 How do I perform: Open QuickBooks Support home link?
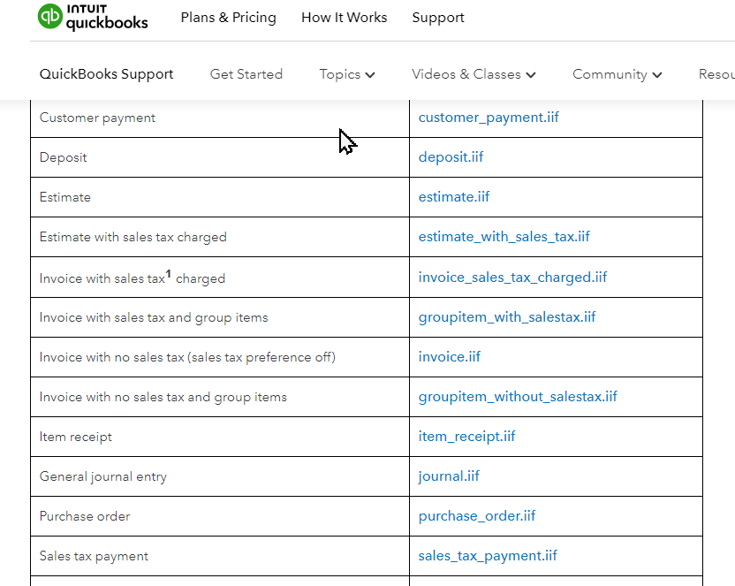(106, 74)
